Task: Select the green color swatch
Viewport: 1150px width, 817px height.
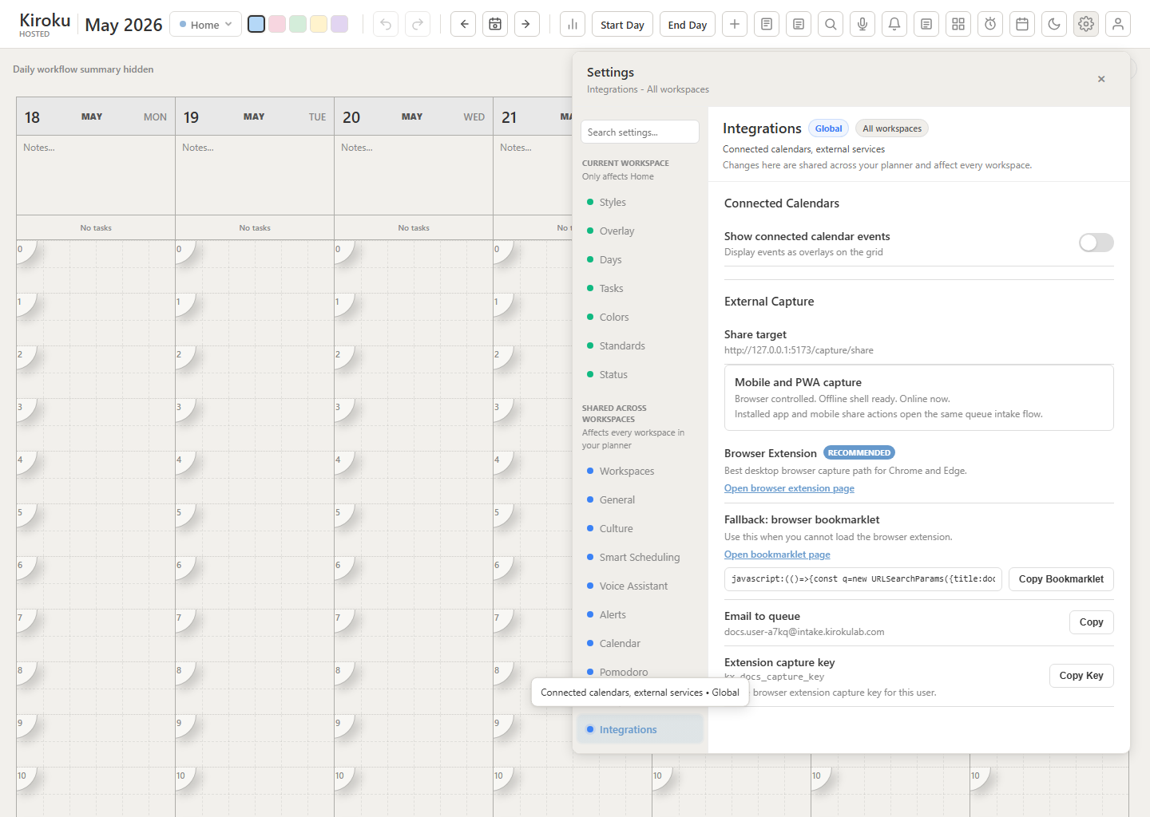Action: point(298,24)
